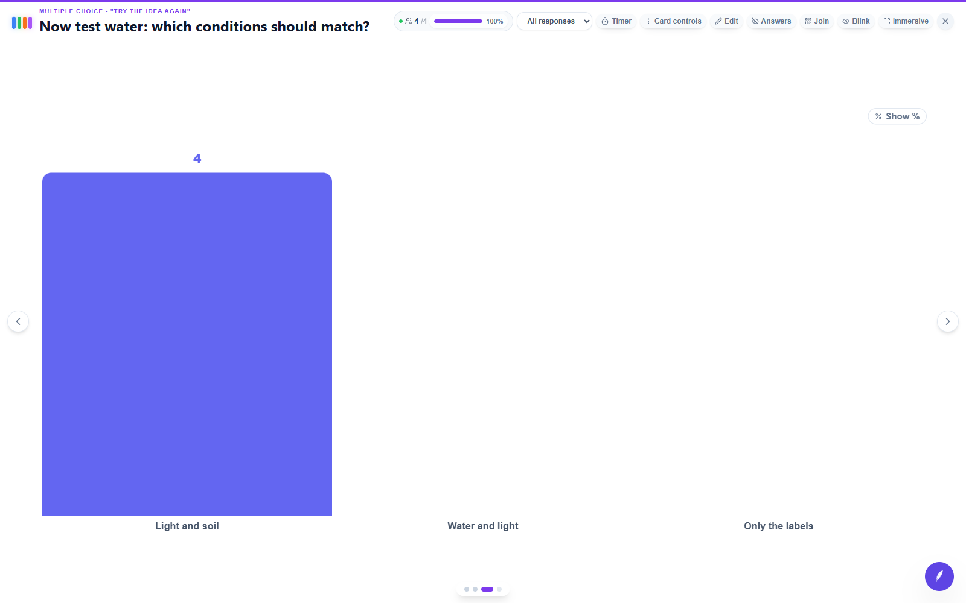Click the participants count 4/4 indicator

tap(413, 21)
